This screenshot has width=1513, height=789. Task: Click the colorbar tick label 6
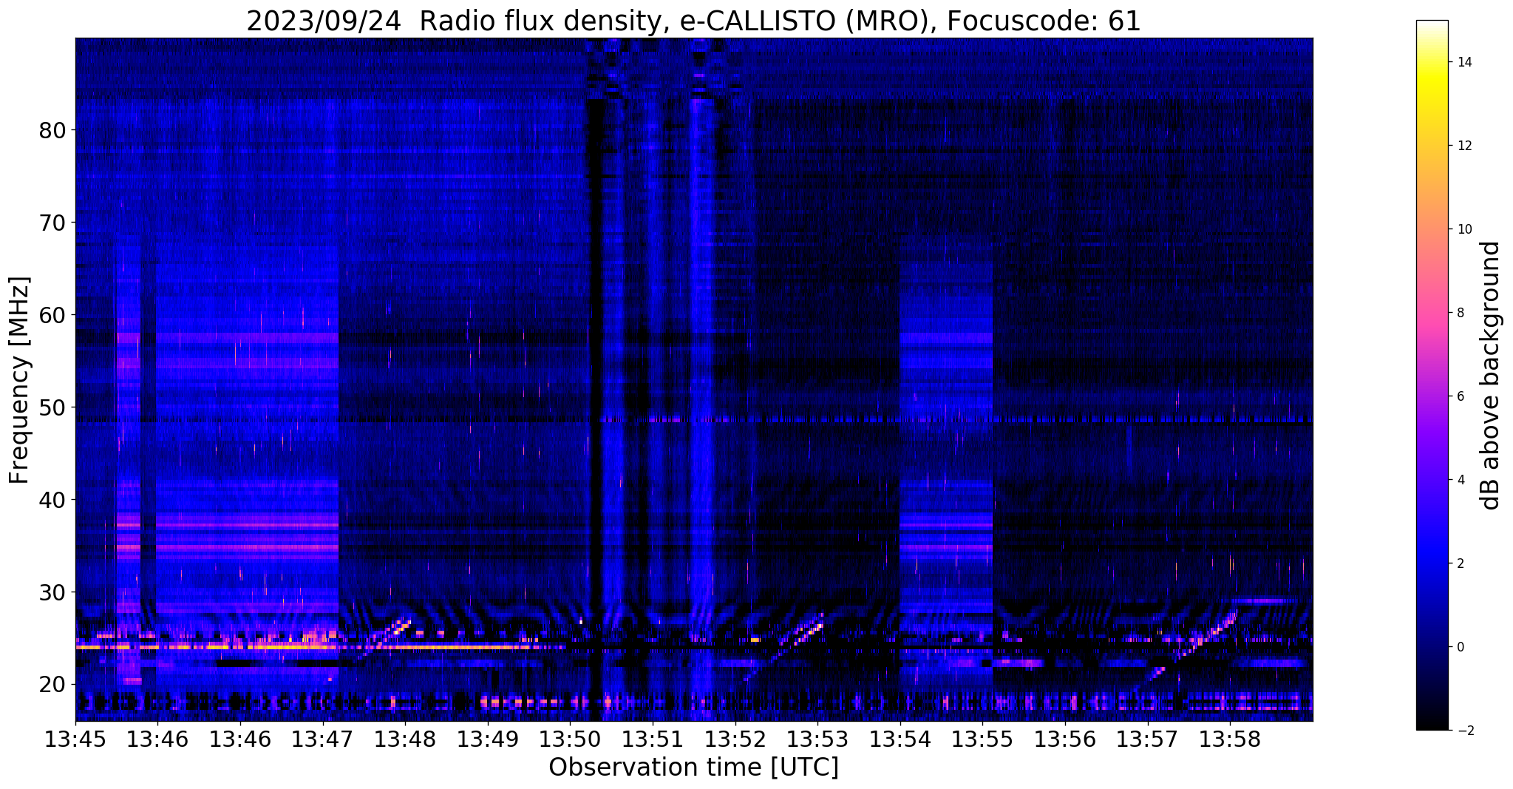coord(1461,396)
